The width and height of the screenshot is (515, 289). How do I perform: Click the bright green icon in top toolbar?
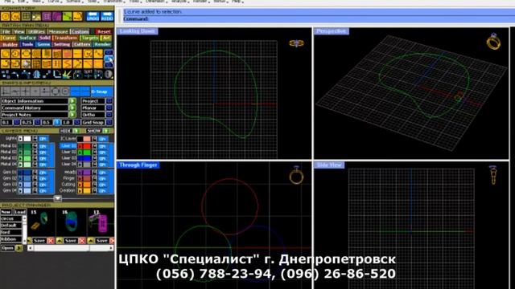(68, 16)
